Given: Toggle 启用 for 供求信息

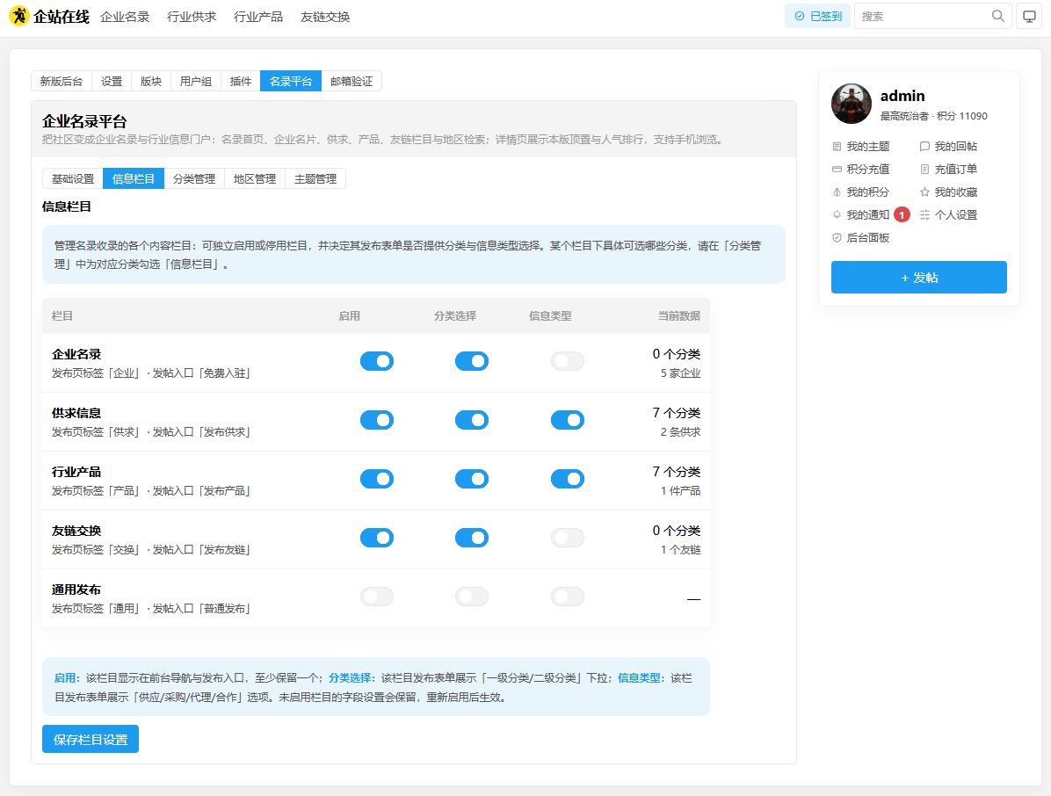Looking at the screenshot, I should coord(377,420).
